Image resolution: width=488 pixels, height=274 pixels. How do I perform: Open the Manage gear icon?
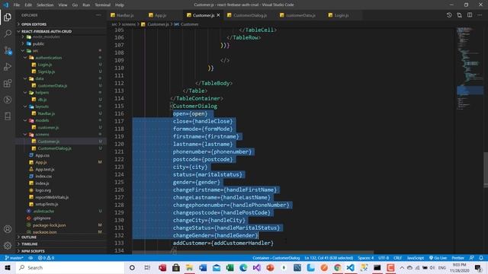8,246
